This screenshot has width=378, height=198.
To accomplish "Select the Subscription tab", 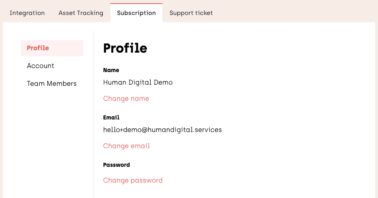I will tap(136, 13).
